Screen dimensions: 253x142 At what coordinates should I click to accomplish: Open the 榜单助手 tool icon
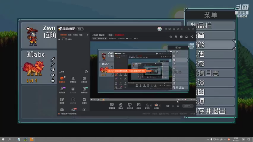coord(84,90)
